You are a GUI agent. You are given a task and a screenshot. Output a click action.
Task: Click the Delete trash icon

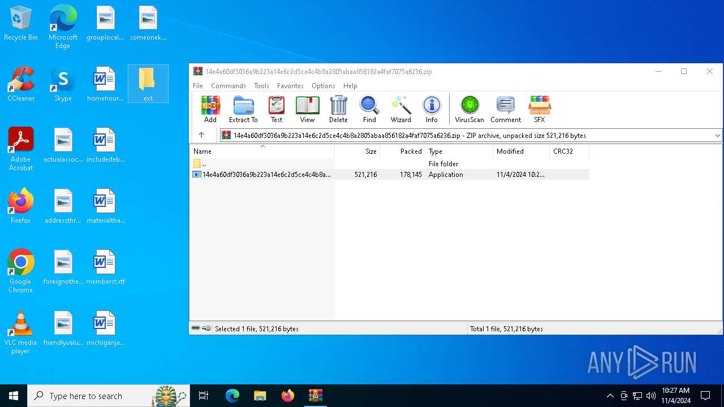(338, 109)
